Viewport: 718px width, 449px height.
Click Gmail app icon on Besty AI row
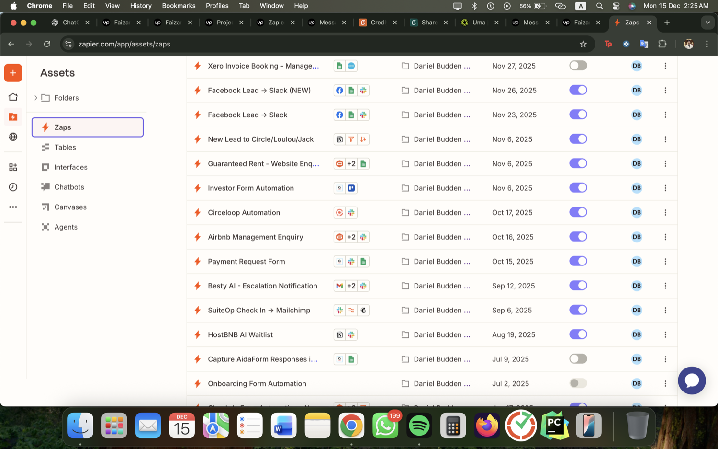pos(339,286)
